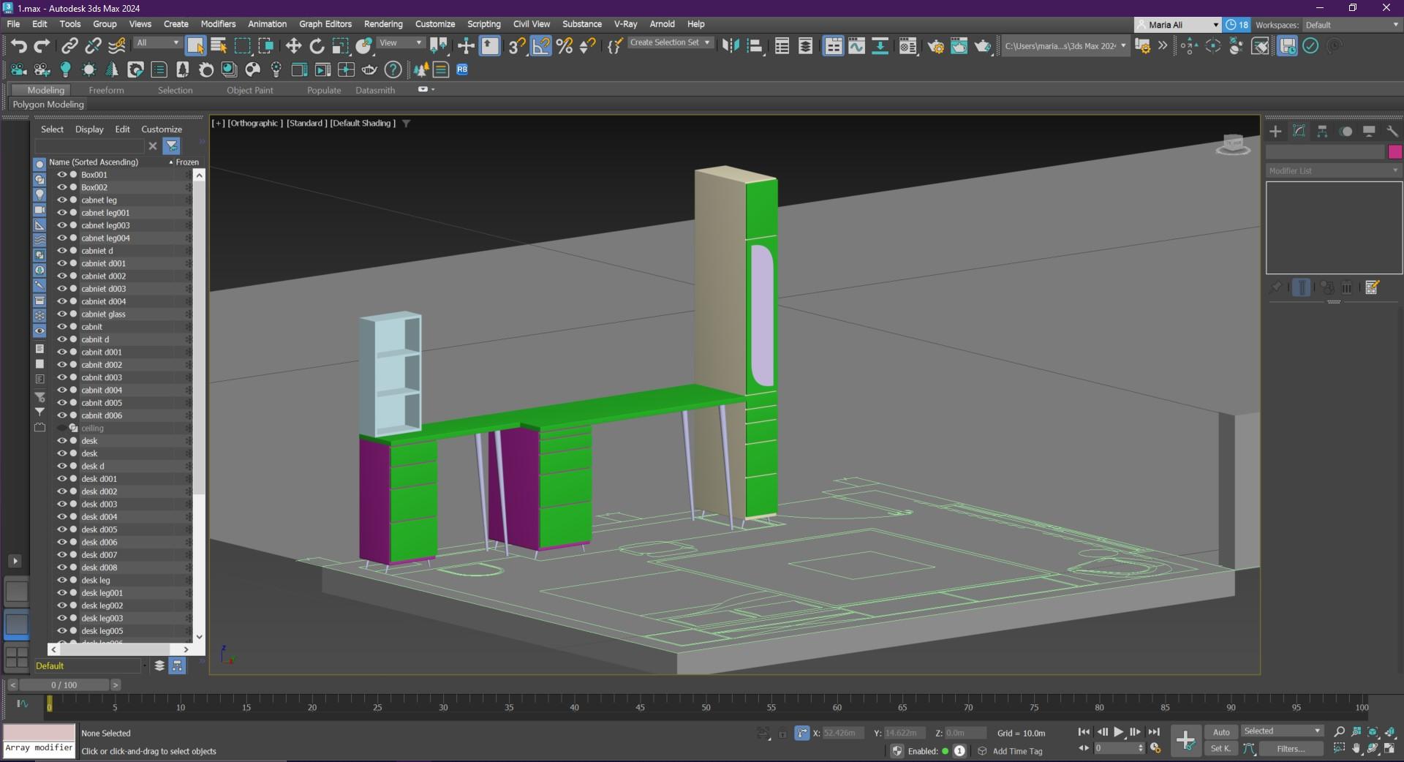
Task: Open the Utilities wrench panel tab
Action: 1392,132
